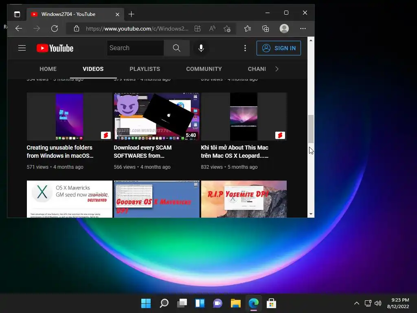The width and height of the screenshot is (417, 313).
Task: Open Edge Settings and more menu
Action: pyautogui.click(x=303, y=29)
